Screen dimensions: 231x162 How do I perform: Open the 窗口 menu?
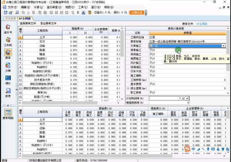pyautogui.click(x=96, y=7)
